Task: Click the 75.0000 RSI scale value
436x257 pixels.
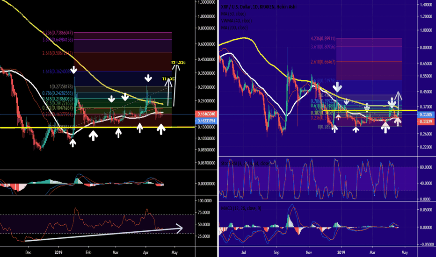Action: (204, 213)
